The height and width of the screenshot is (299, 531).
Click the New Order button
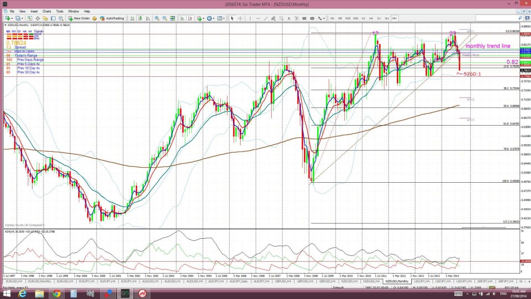[x=79, y=18]
